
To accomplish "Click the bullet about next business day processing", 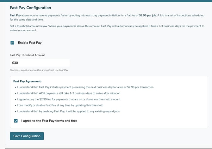I will point(85,87).
